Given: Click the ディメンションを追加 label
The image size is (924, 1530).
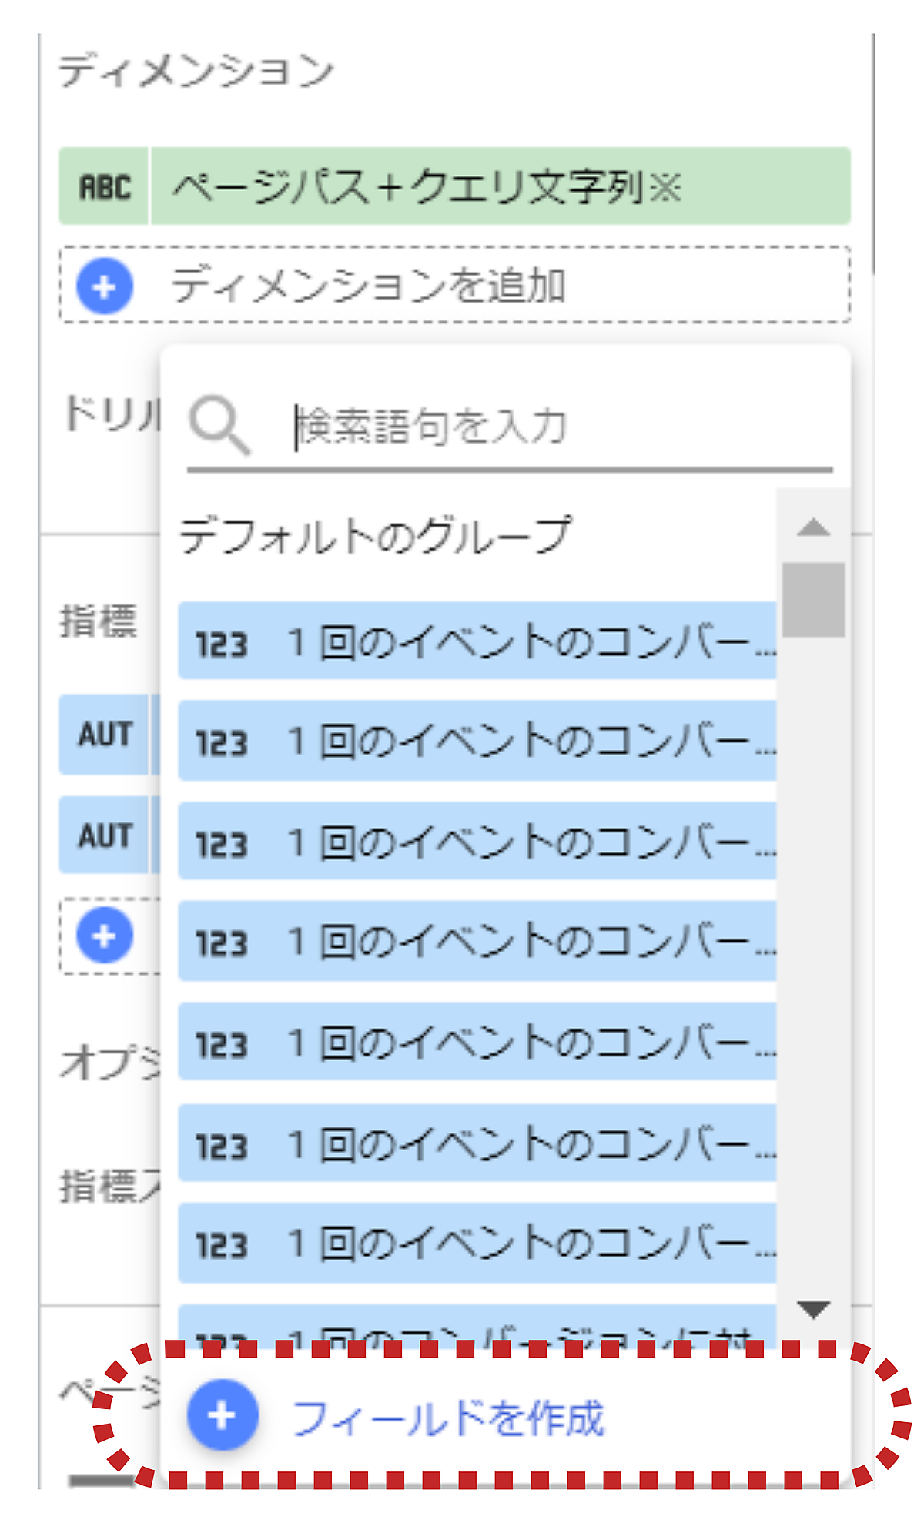Looking at the screenshot, I should tap(368, 286).
